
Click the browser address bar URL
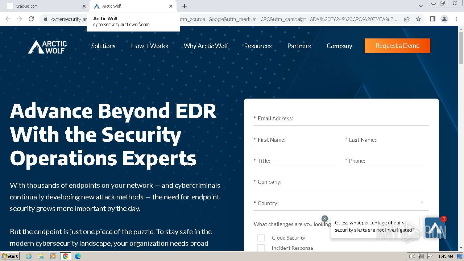point(224,19)
